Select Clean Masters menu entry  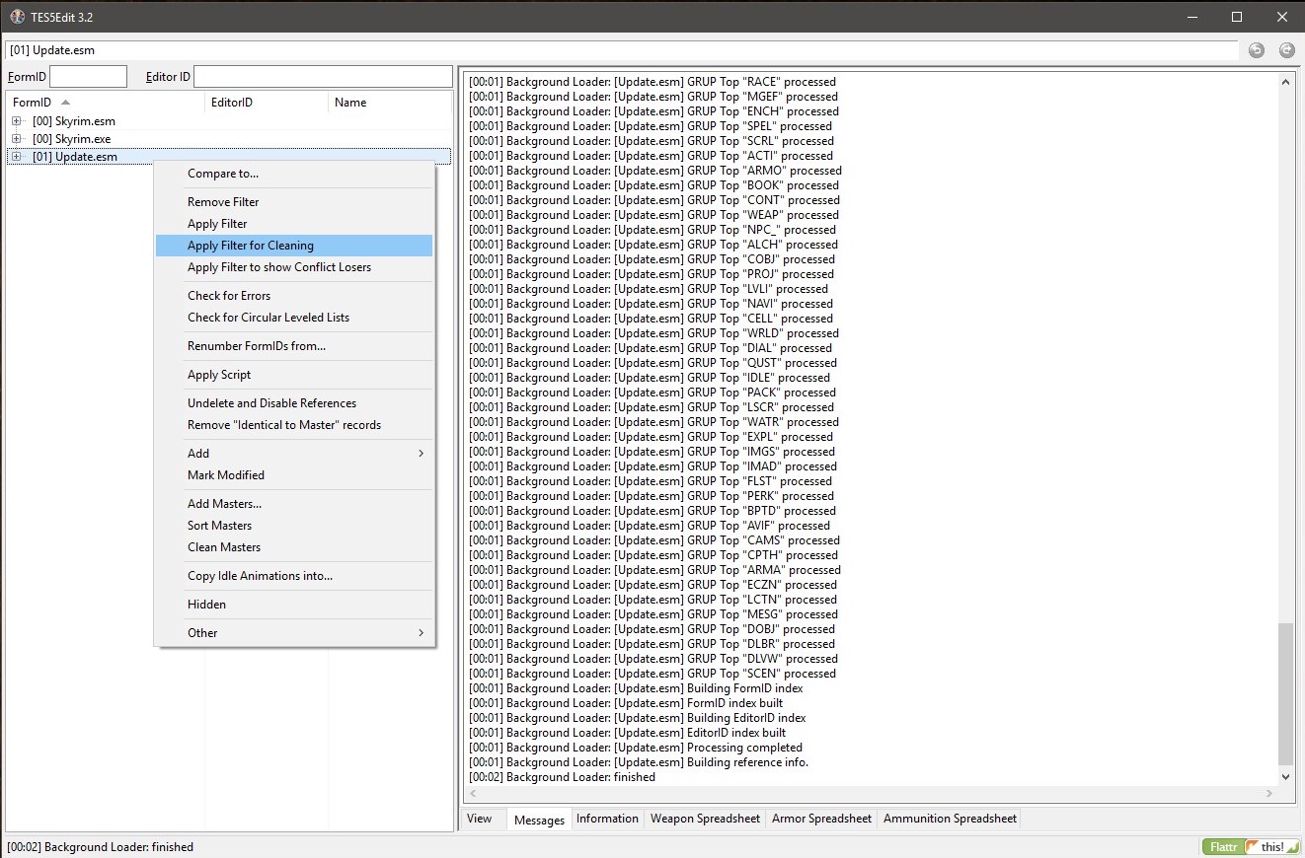[x=294, y=547]
